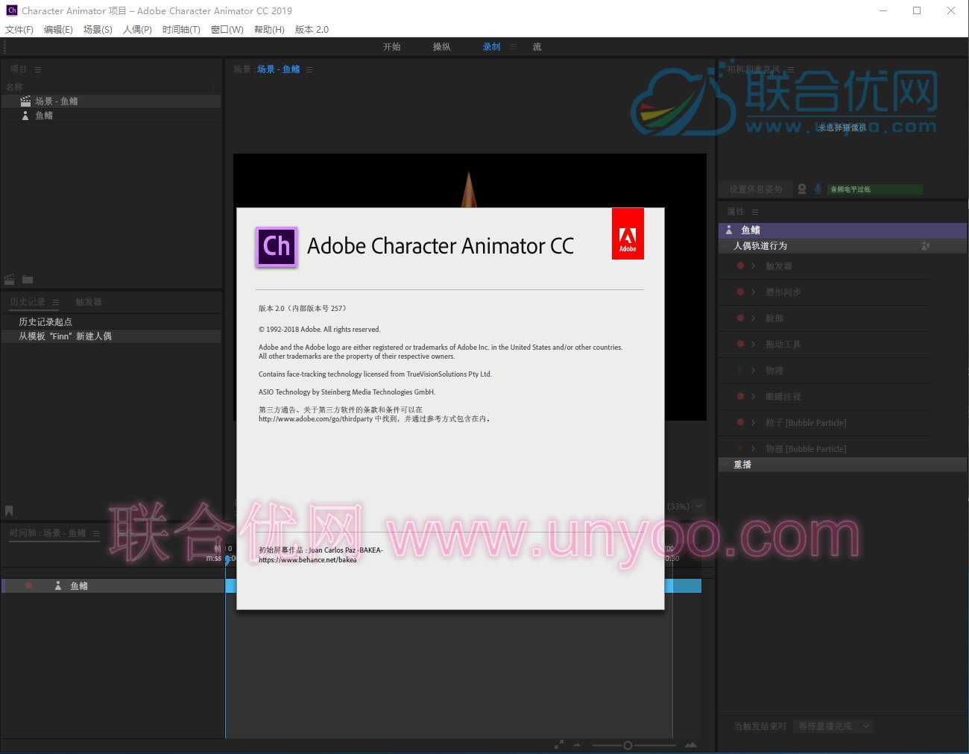Click the timeline zoom slider handle
This screenshot has width=969, height=754.
pyautogui.click(x=628, y=745)
